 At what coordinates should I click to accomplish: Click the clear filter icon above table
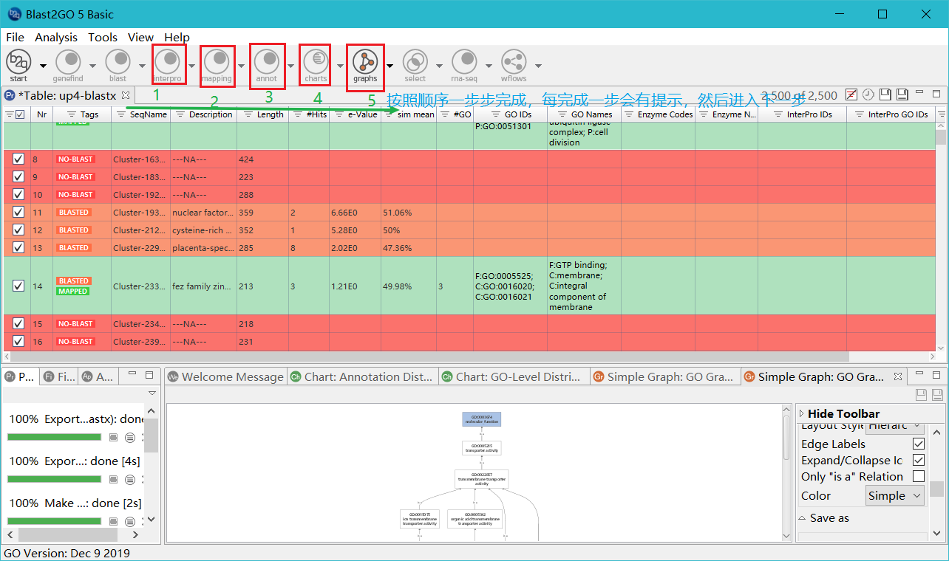click(851, 94)
